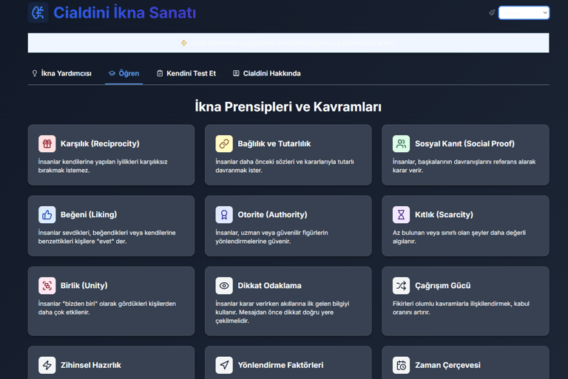Click text "benzettikleri kişilere "evet" der"
Viewport: 568px width, 379px height.
pyautogui.click(x=82, y=242)
